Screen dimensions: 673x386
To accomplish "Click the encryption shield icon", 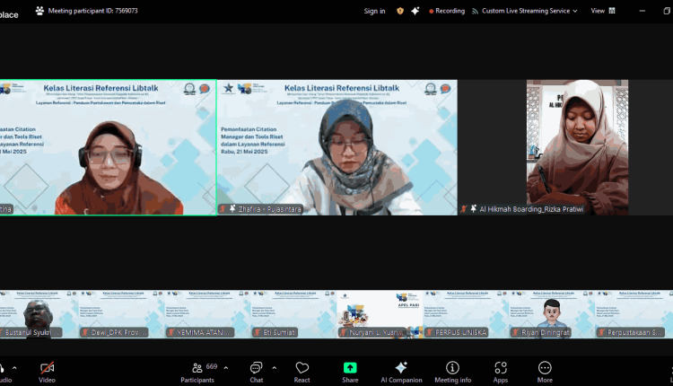I will [400, 11].
